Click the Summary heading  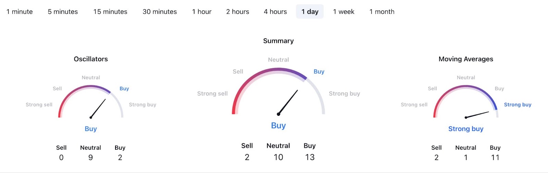278,41
